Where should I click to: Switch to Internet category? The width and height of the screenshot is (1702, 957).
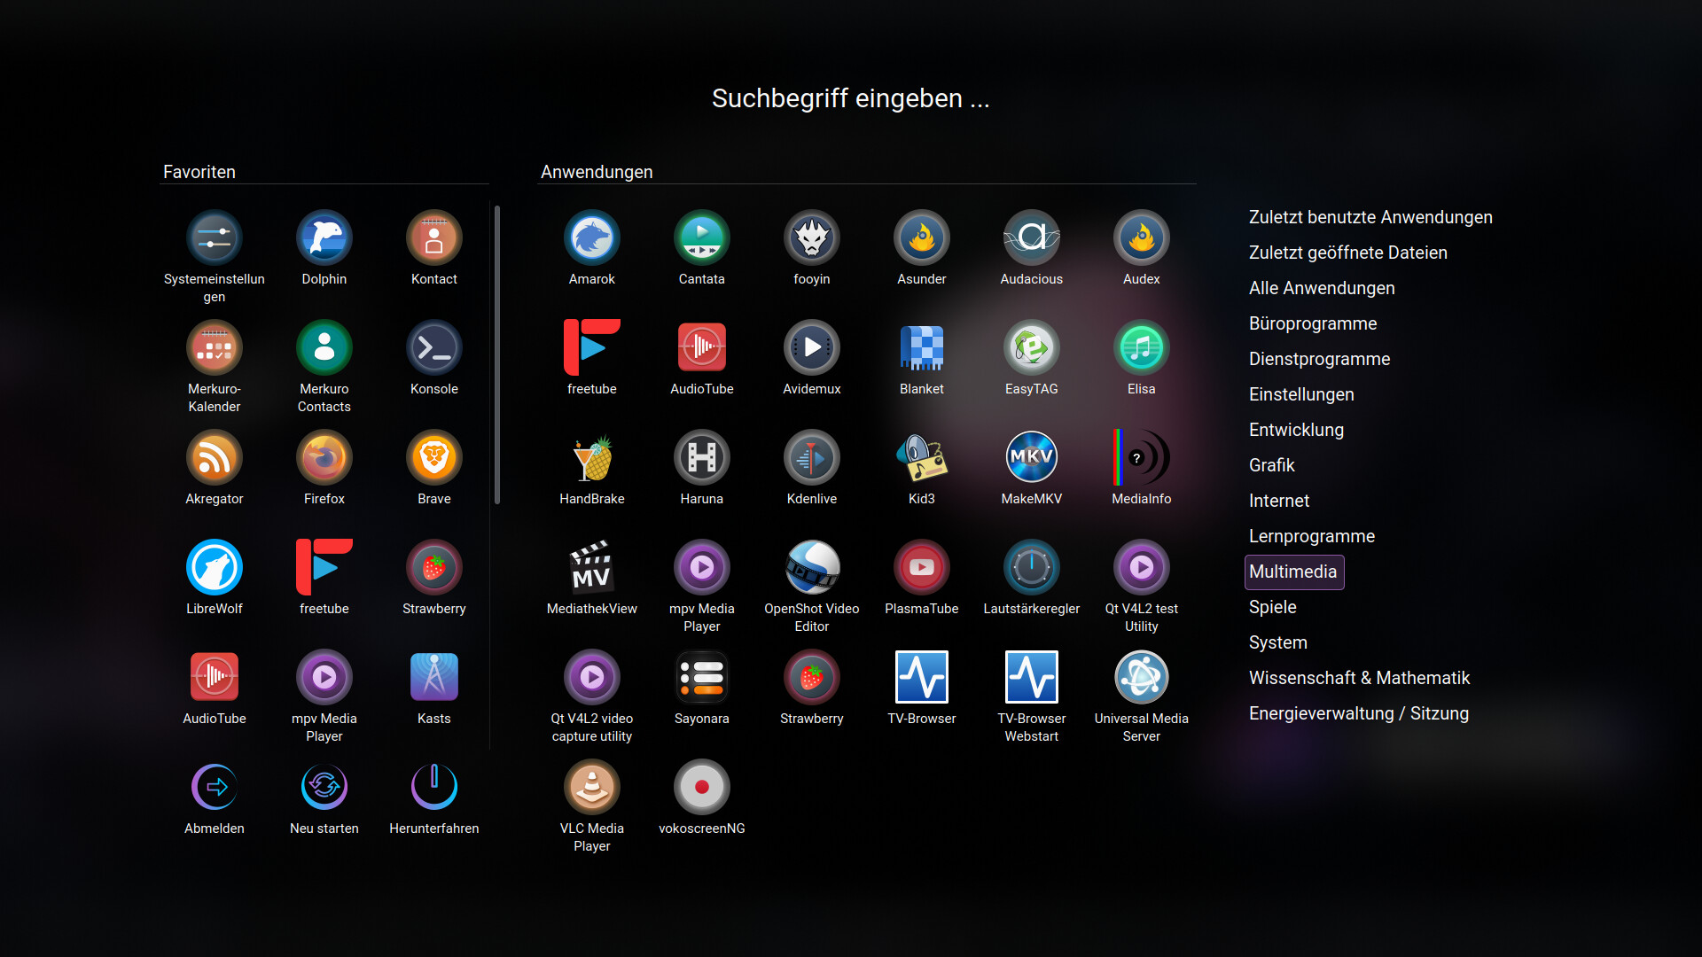[1278, 501]
